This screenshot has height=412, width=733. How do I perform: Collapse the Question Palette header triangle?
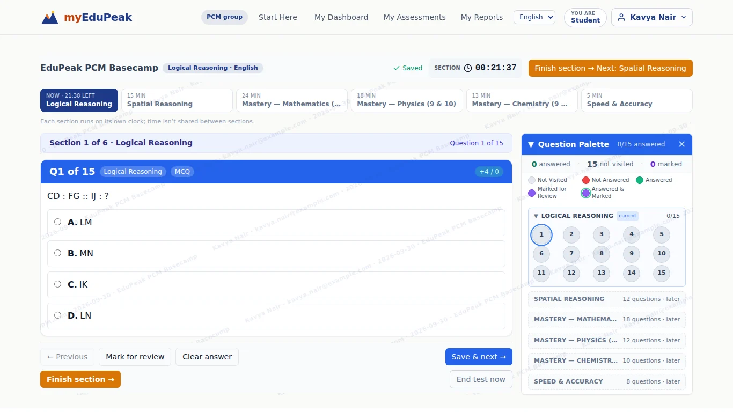pyautogui.click(x=531, y=144)
